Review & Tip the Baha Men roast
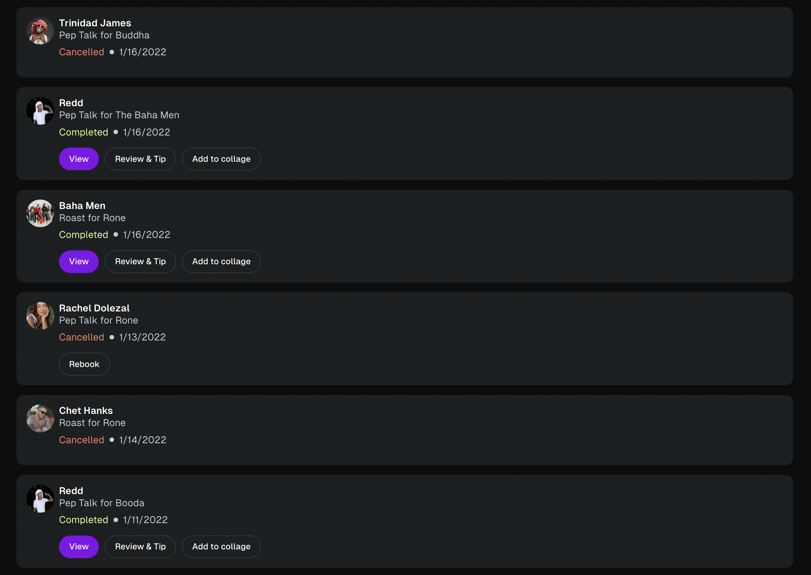This screenshot has width=811, height=575. [140, 262]
